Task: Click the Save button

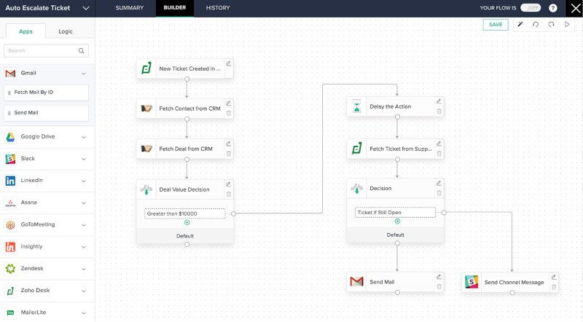Action: tap(496, 25)
